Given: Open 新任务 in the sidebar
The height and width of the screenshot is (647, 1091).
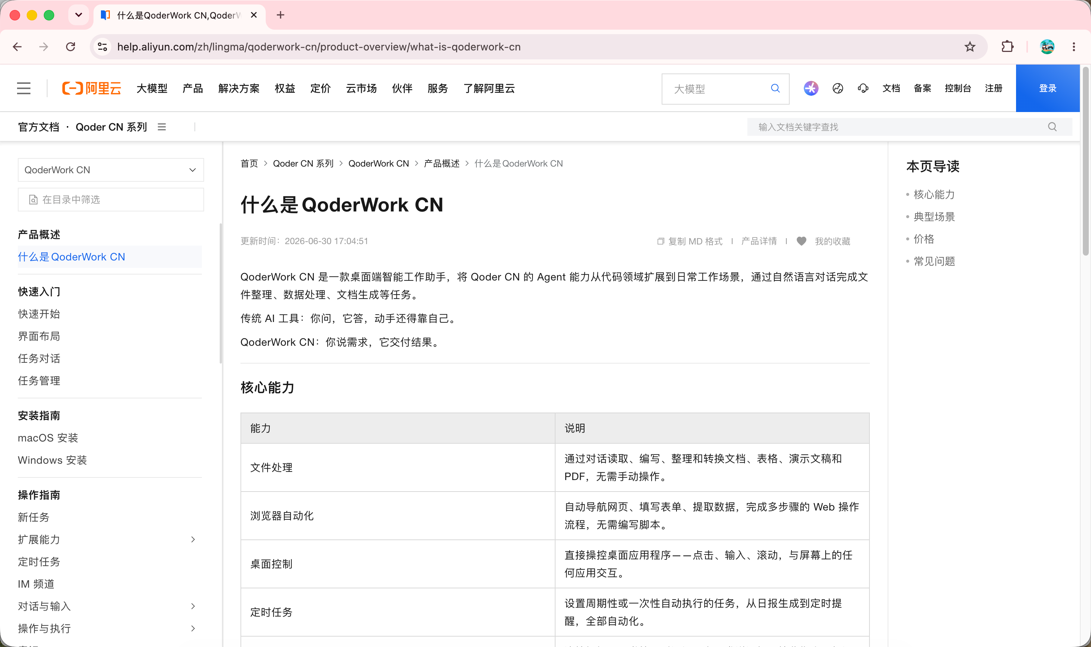Looking at the screenshot, I should click(33, 517).
